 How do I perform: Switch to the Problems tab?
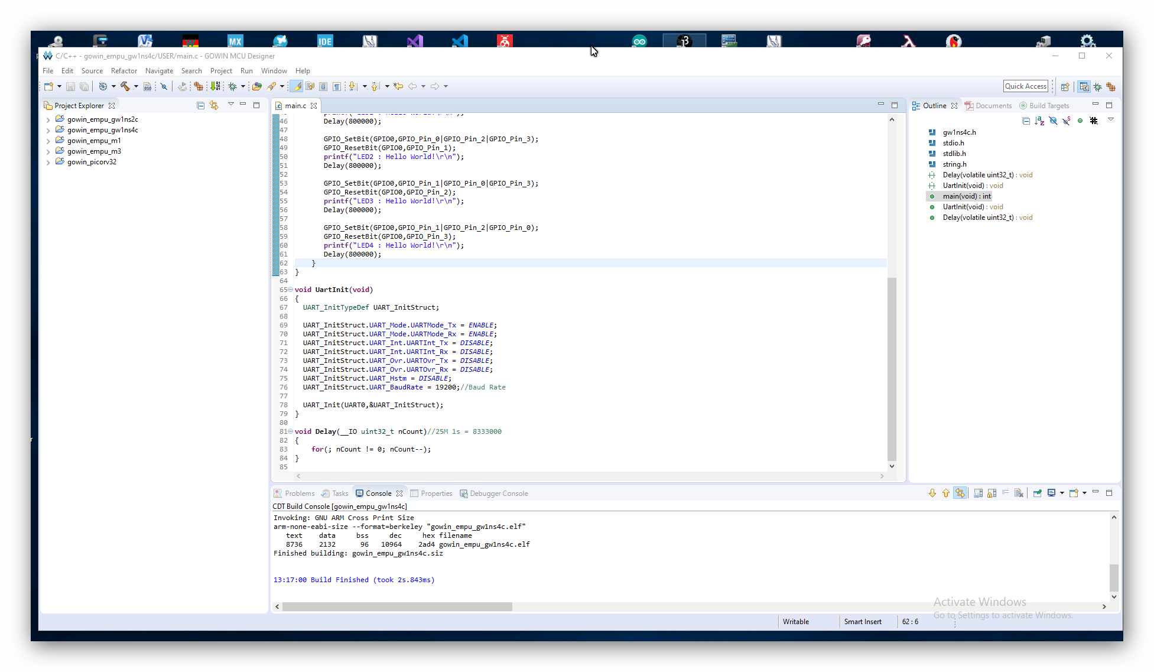click(x=294, y=494)
